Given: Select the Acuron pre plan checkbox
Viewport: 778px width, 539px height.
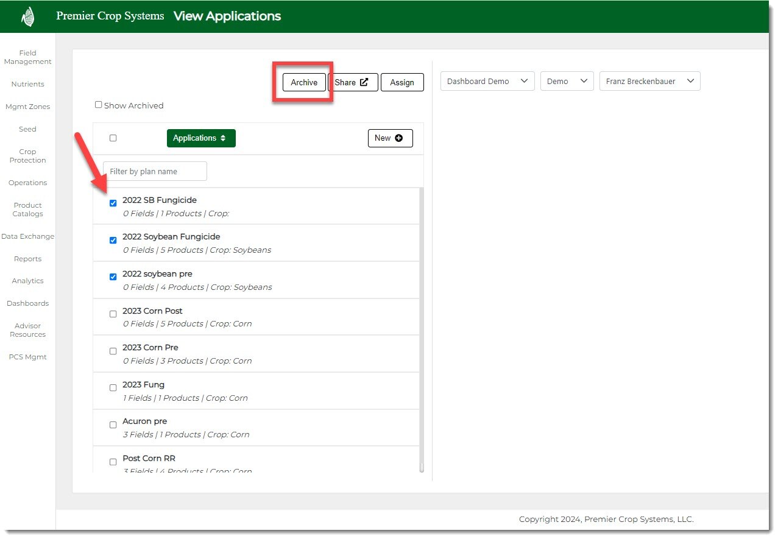Looking at the screenshot, I should [113, 425].
